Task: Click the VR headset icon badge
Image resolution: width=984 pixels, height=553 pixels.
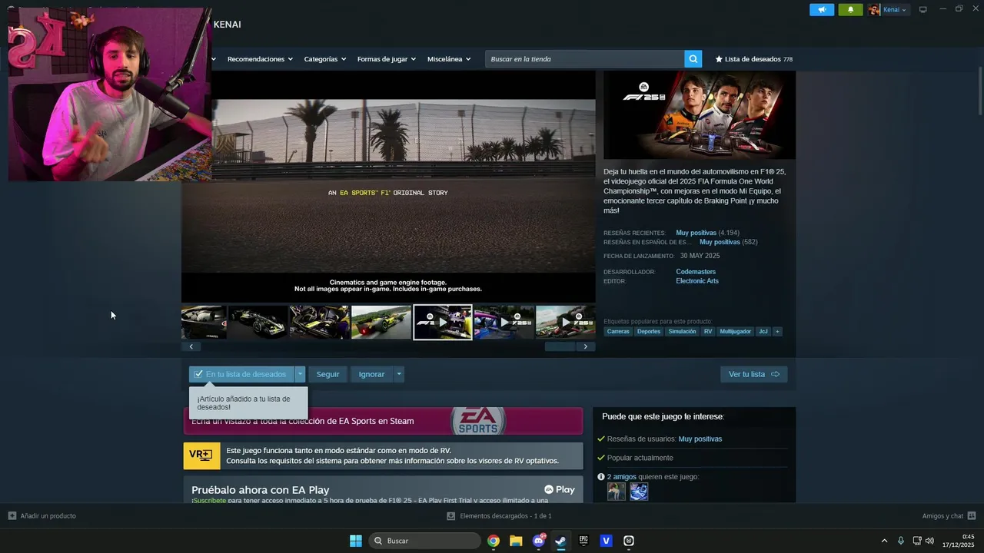Action: coord(201,455)
